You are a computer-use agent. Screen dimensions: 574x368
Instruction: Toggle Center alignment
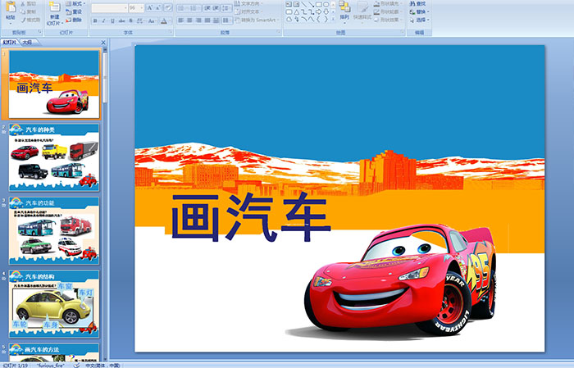[189, 20]
